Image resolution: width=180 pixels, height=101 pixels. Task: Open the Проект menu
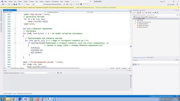(20, 1)
